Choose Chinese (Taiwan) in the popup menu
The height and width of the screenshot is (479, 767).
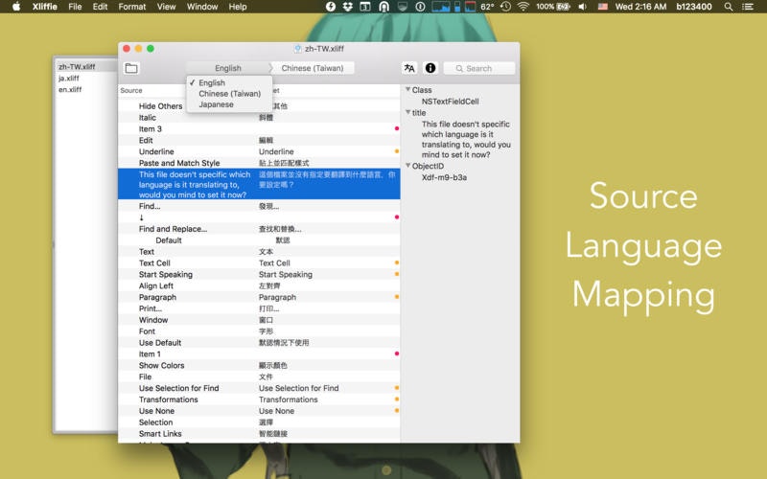[x=229, y=93]
